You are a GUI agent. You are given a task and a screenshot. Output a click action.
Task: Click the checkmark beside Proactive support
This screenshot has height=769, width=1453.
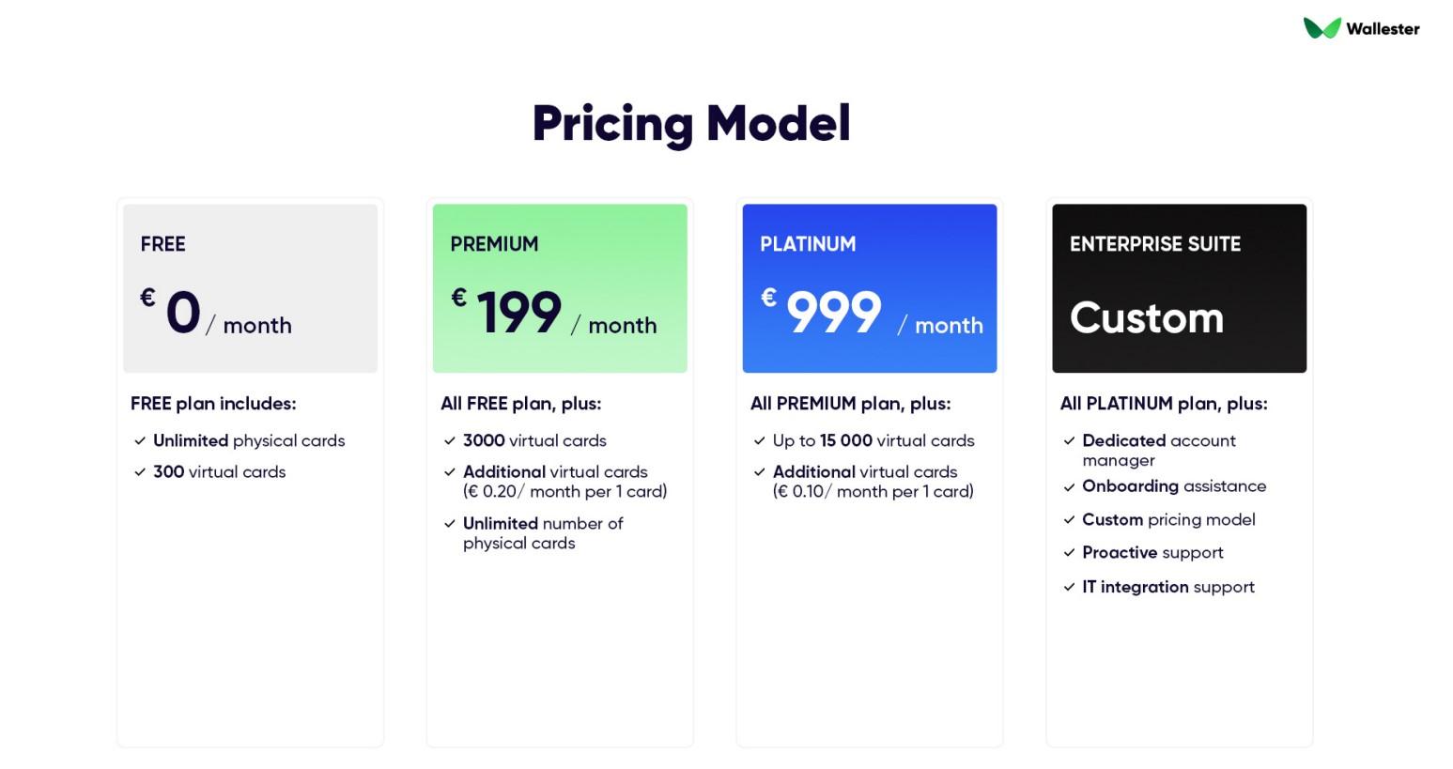point(1069,553)
